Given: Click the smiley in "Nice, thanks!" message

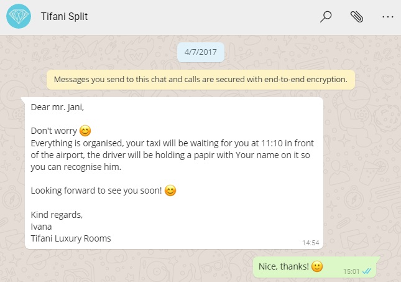Looking at the screenshot, I should tap(317, 266).
